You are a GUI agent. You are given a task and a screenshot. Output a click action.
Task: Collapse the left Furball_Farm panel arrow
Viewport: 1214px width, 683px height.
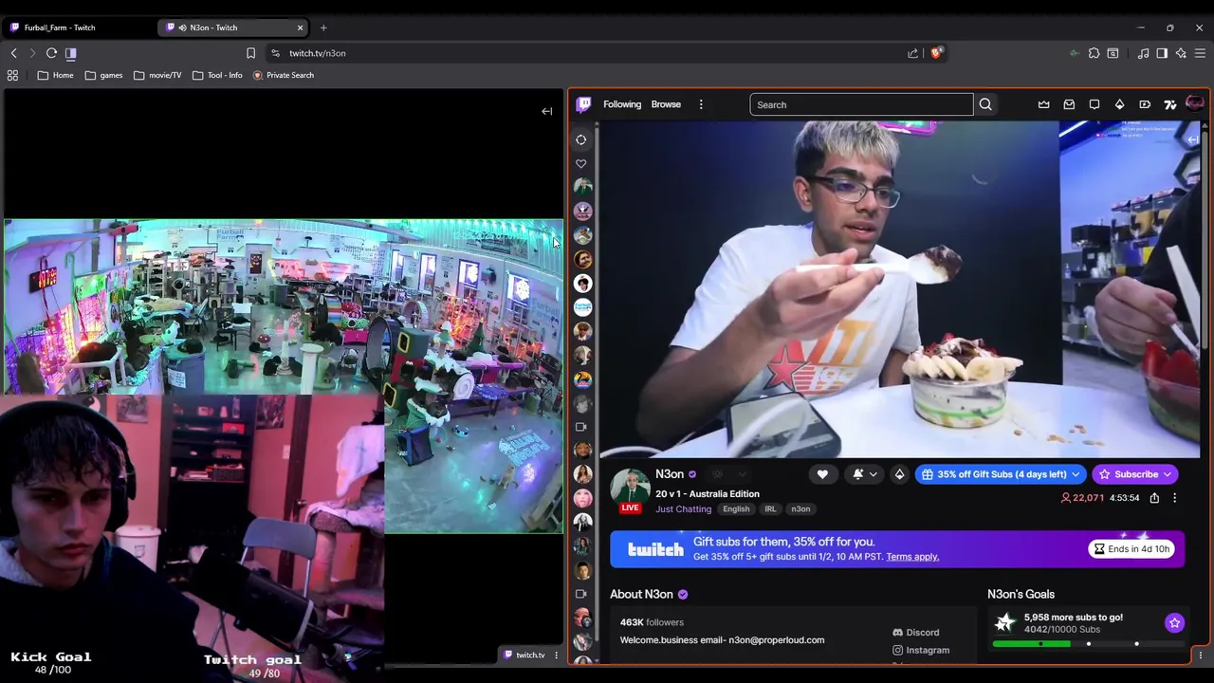click(546, 111)
